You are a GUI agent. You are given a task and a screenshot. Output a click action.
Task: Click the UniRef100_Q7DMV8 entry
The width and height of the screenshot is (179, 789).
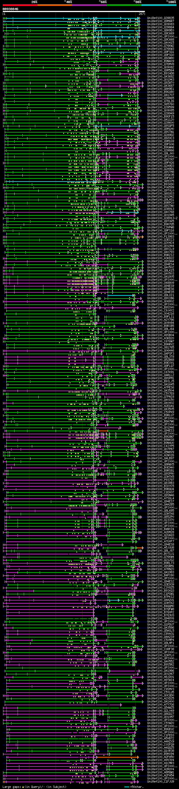tap(161, 64)
